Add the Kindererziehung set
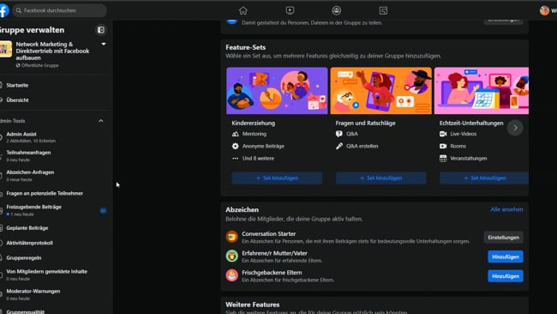Image resolution: width=557 pixels, height=314 pixels. [x=277, y=178]
